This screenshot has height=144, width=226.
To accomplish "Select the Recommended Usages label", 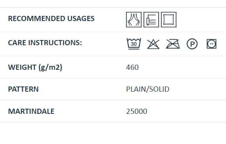I will (x=51, y=19).
